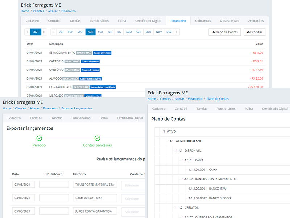
Task: Open Selecione dropdown in JUROS CONTA GARANTIDA row
Action: click(133, 212)
